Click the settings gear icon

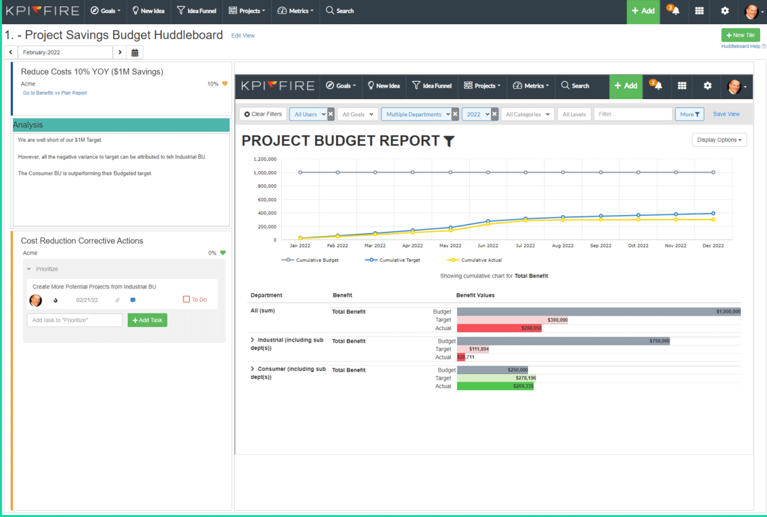point(724,11)
